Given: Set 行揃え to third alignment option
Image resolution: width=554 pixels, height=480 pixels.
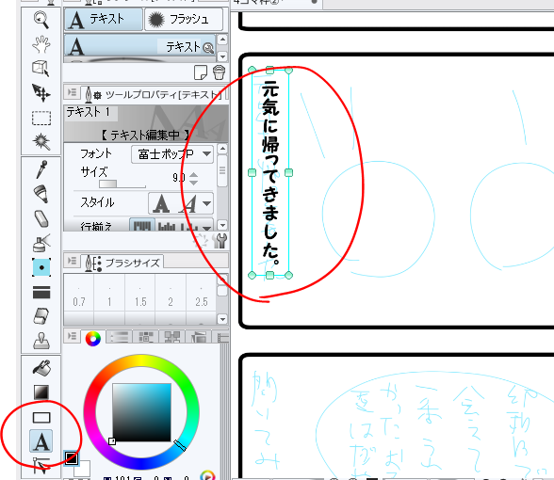Looking at the screenshot, I should pyautogui.click(x=189, y=226).
